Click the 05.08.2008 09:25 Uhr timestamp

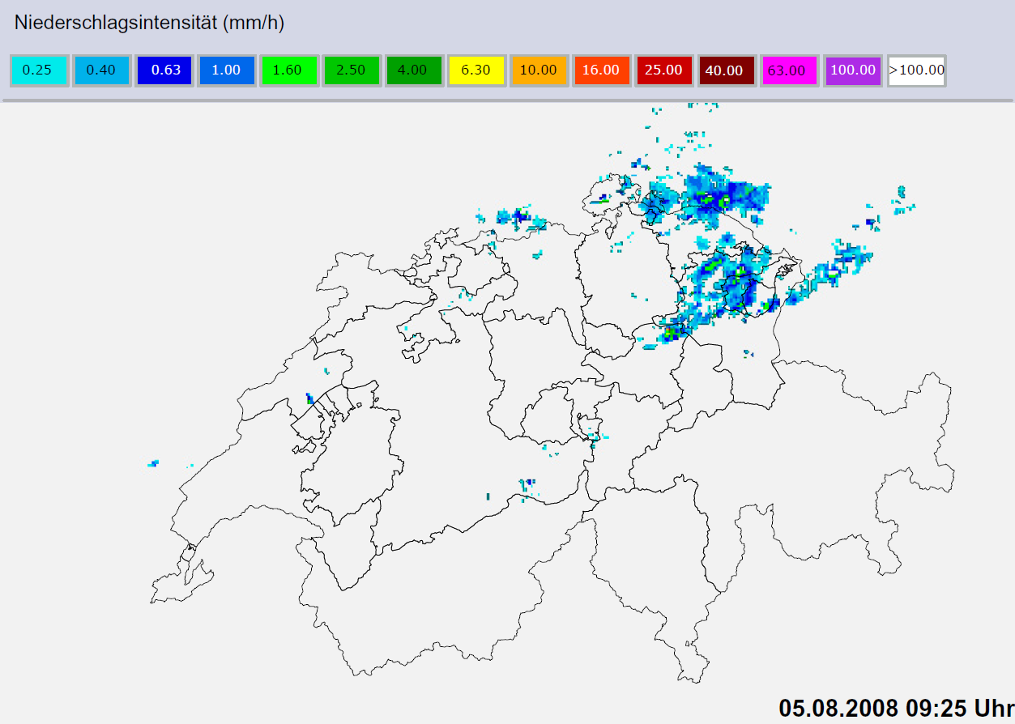pos(896,707)
